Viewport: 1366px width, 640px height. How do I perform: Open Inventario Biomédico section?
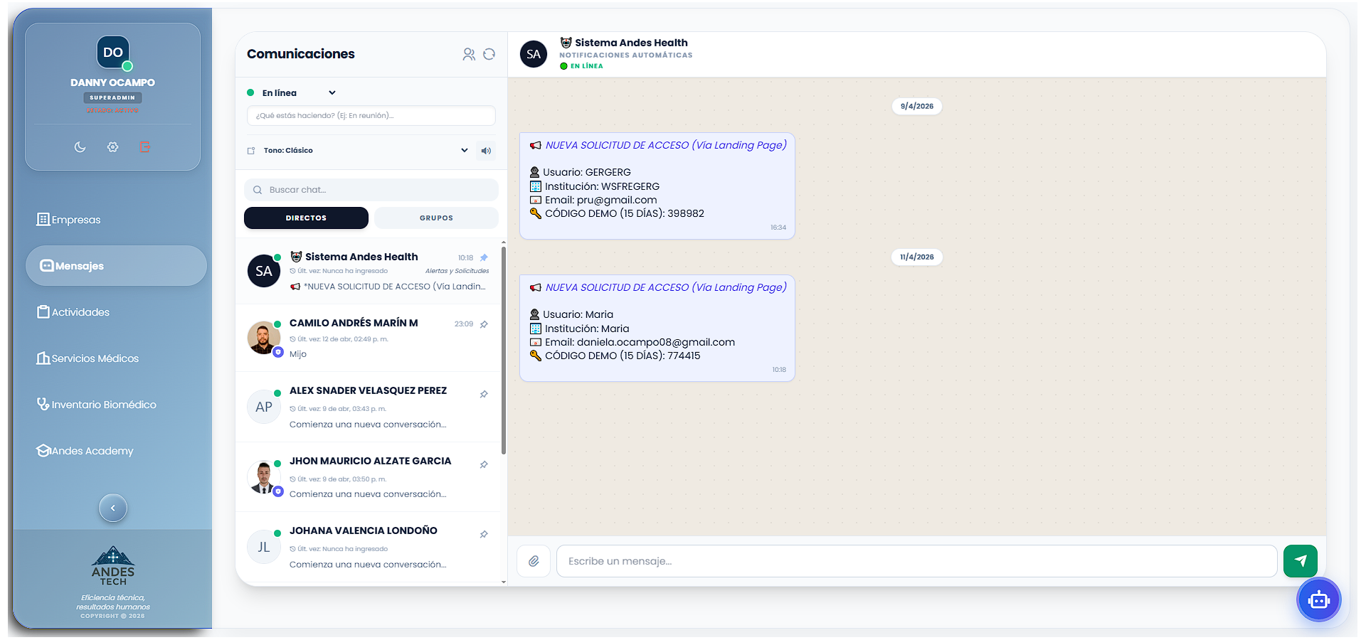point(116,405)
